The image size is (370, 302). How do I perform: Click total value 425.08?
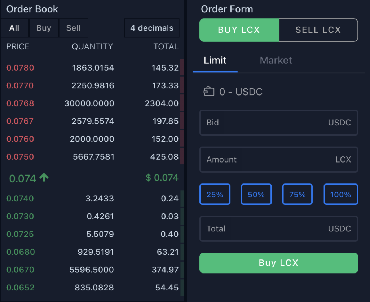pyautogui.click(x=164, y=157)
